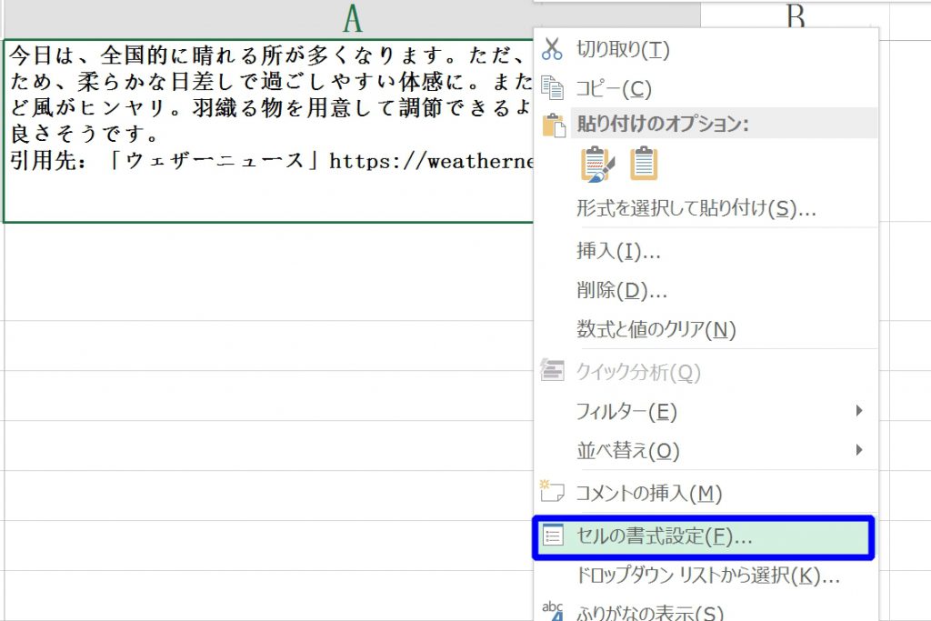Open 形式を選択して貼り付け(S) dialog
Screen dimensions: 931x621
(x=696, y=208)
